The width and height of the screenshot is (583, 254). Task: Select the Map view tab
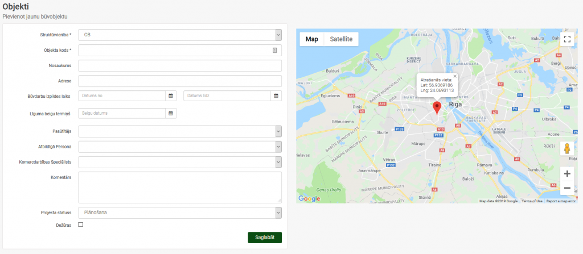312,39
